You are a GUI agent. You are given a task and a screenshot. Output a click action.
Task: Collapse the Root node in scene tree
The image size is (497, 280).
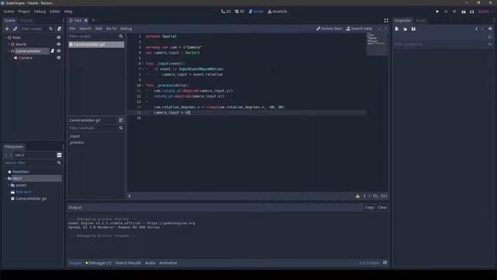[x=5, y=37]
